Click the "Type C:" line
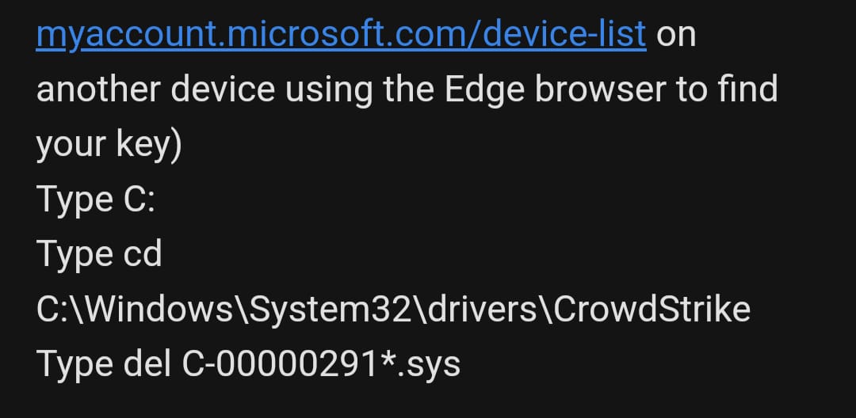This screenshot has height=418, width=856. tap(95, 199)
